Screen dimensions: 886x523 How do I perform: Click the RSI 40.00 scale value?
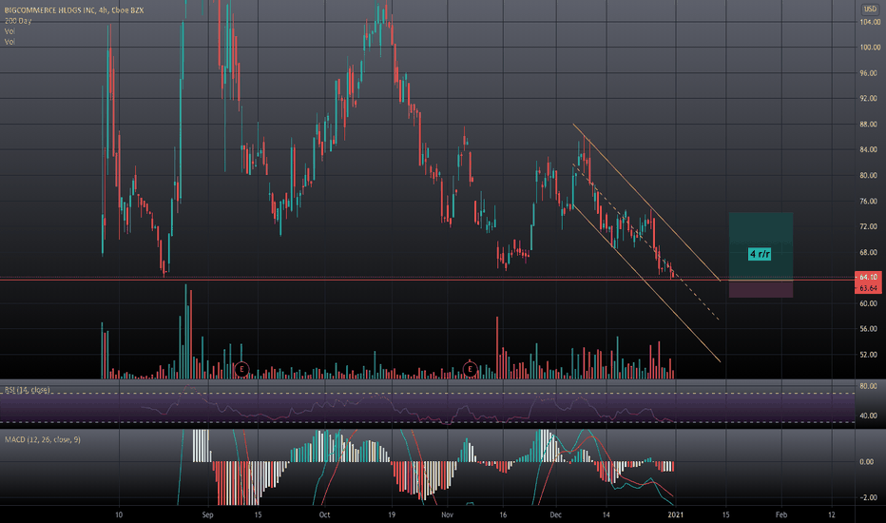click(x=869, y=416)
